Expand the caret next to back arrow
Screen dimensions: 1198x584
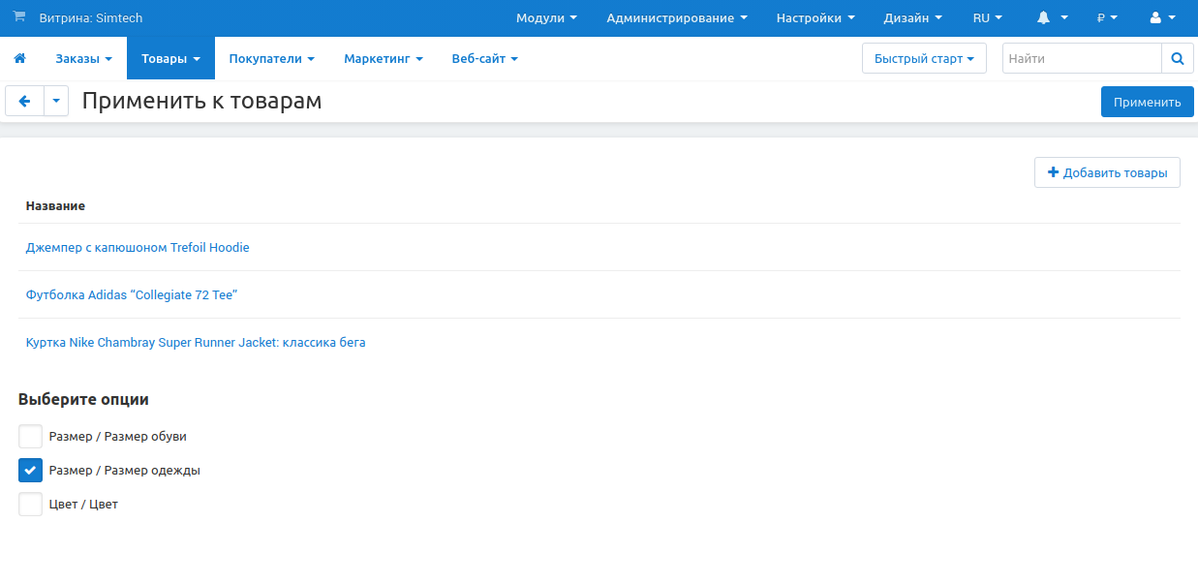56,101
